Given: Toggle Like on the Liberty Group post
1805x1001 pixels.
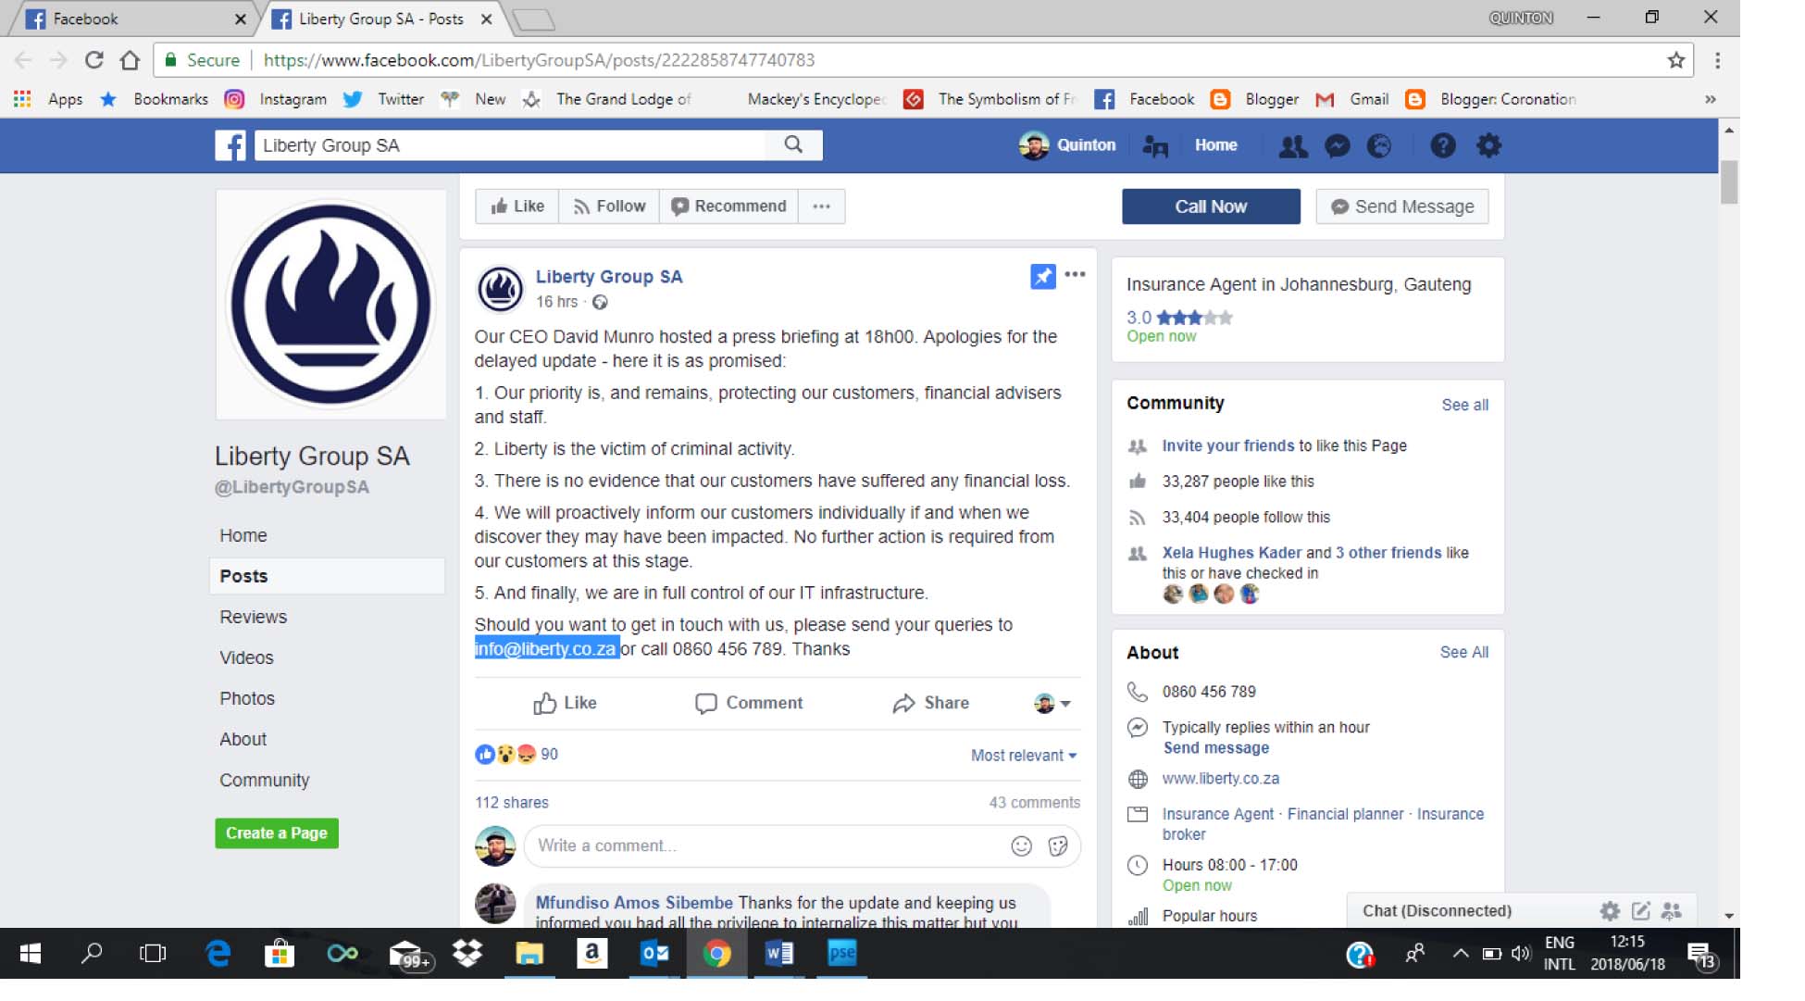Looking at the screenshot, I should (565, 703).
